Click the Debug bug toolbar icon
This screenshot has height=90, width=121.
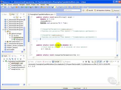click(x=22, y=7)
